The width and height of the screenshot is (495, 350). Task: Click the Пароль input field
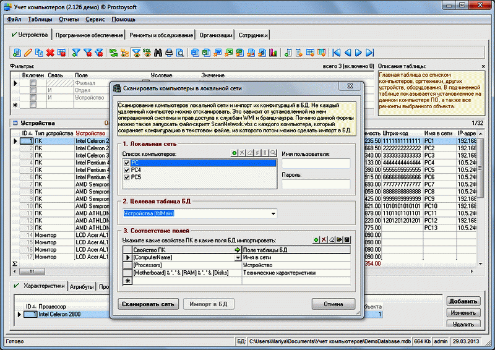(x=316, y=184)
